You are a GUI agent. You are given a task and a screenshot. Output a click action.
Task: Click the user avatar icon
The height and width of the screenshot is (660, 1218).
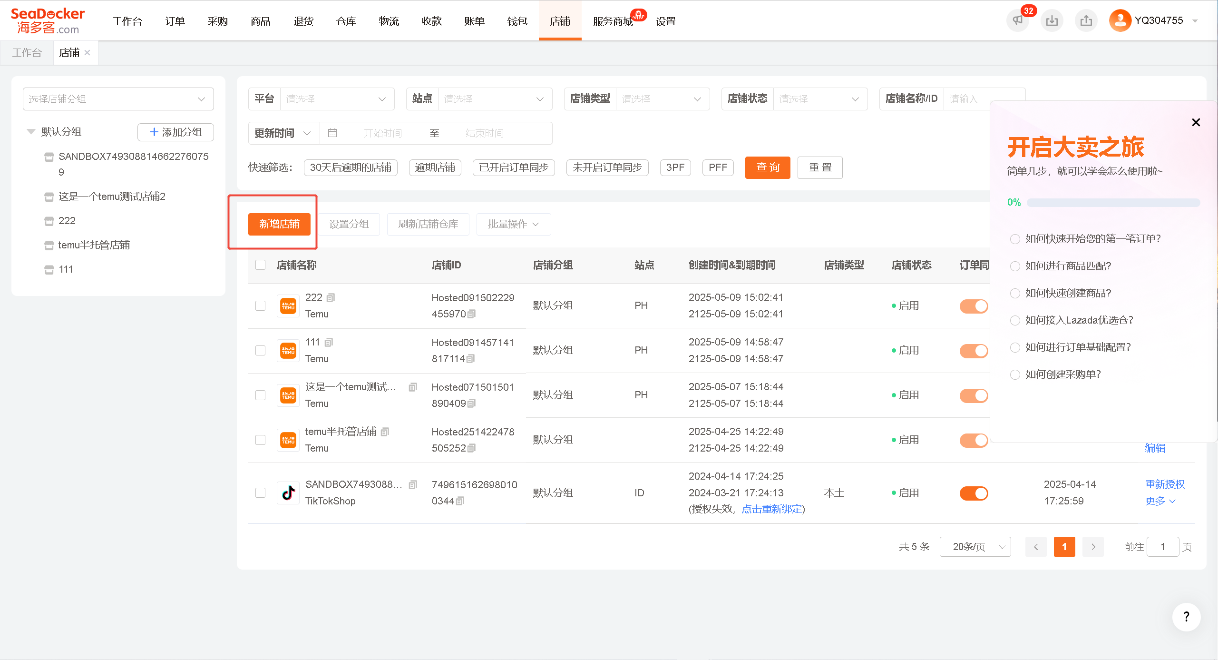[x=1120, y=20]
